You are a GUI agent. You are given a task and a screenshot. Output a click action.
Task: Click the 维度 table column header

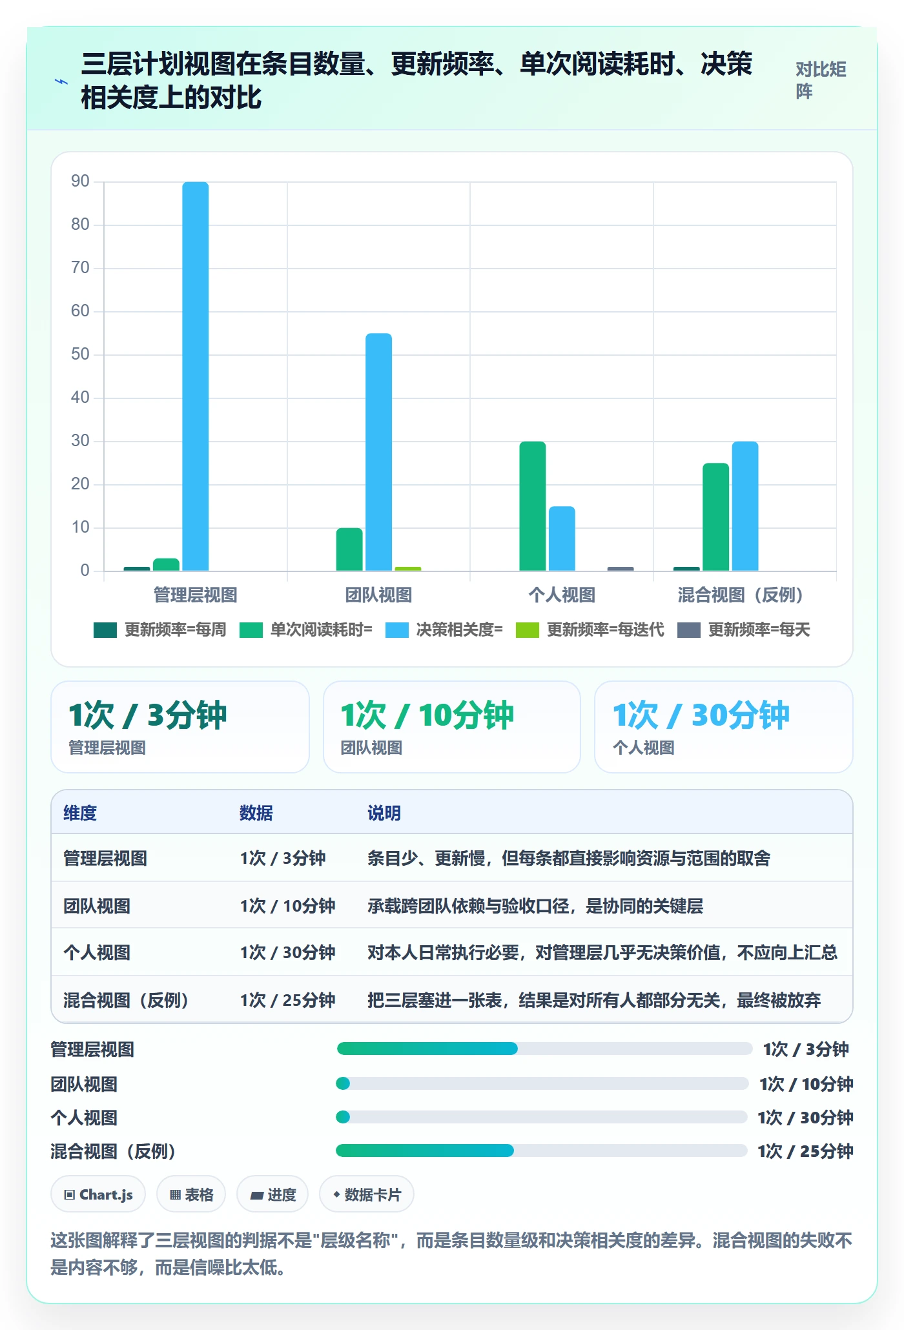click(80, 813)
